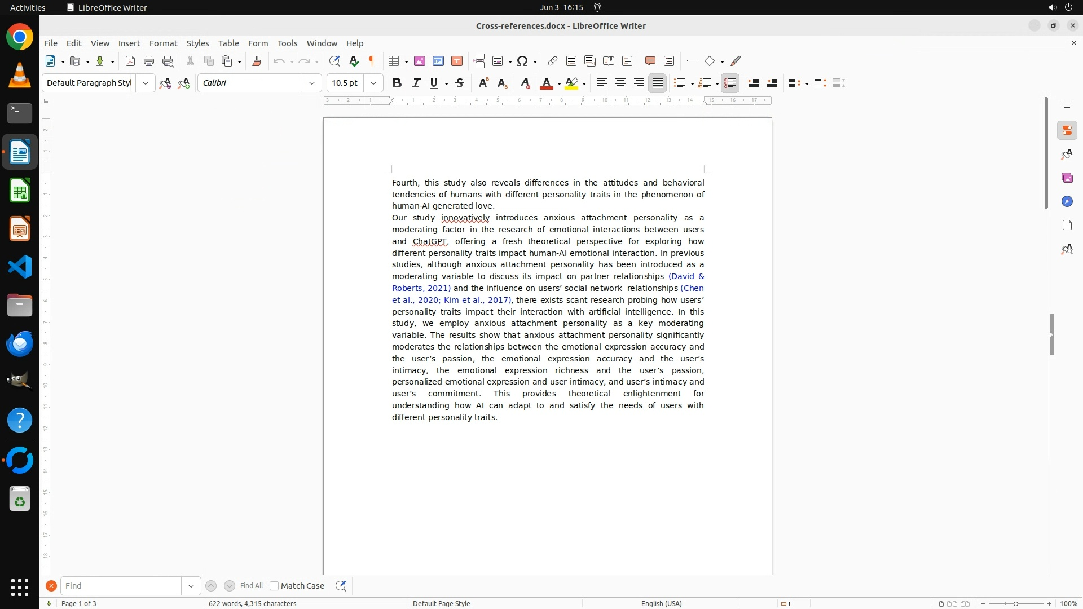Click the Clone Formatting paintbrush icon

click(x=257, y=61)
